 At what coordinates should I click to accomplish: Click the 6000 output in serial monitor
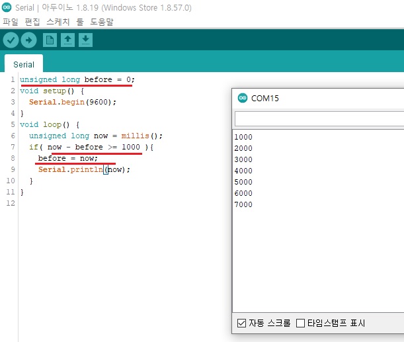tap(243, 193)
